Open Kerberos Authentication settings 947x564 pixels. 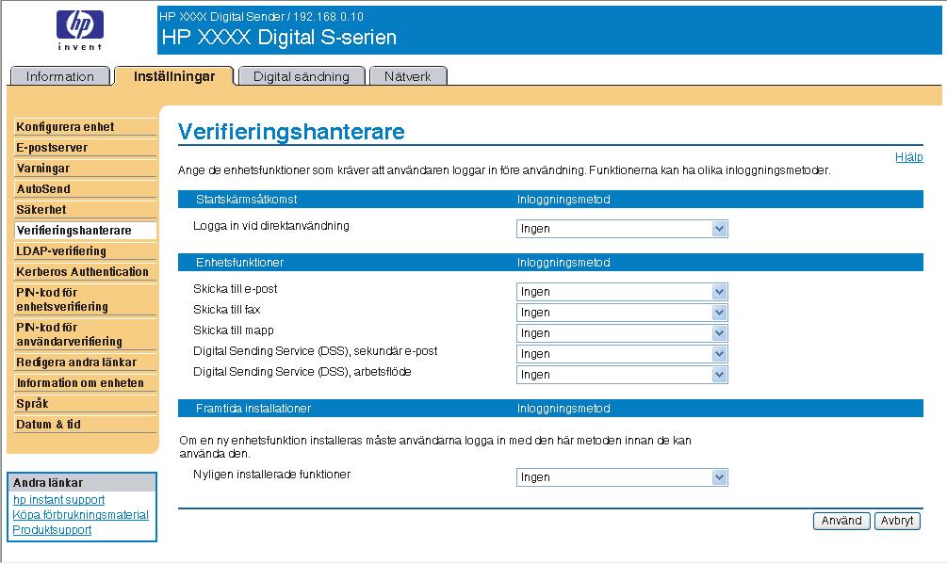point(85,271)
